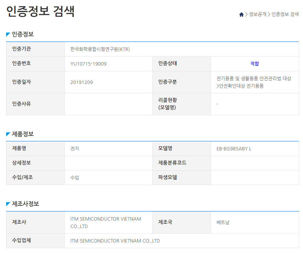The height and width of the screenshot is (253, 303).
Task: Click the 인증구분 category description text
Action: [253, 82]
